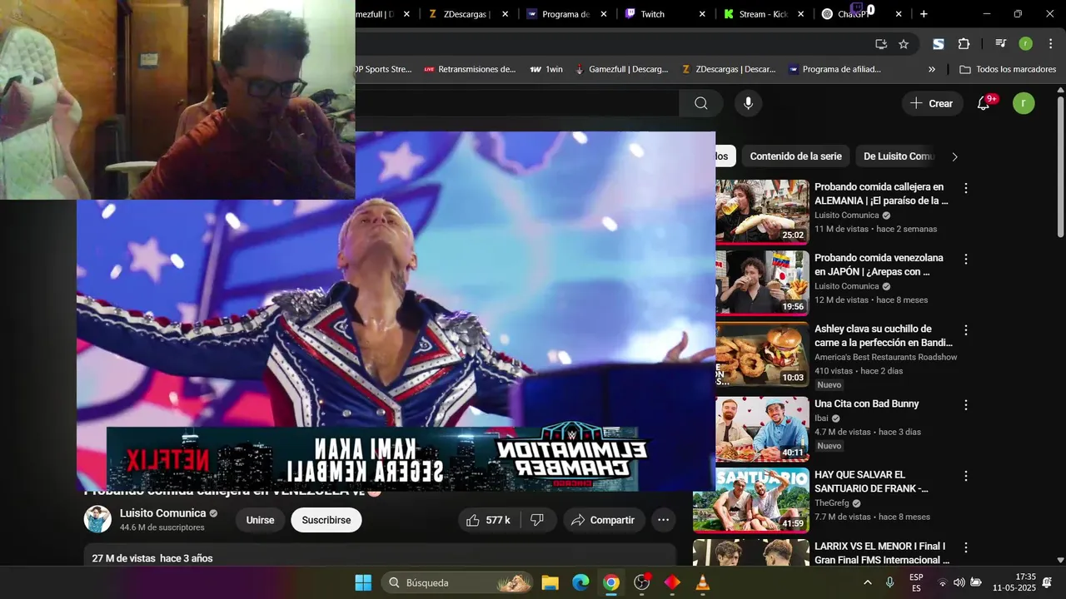The height and width of the screenshot is (599, 1066).
Task: Open Windows Start menu
Action: click(363, 582)
